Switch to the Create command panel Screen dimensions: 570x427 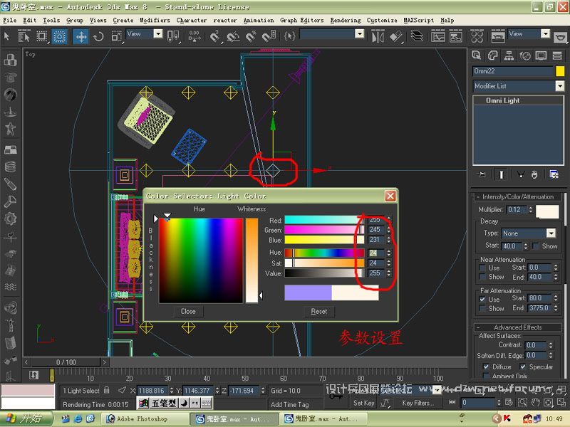tap(476, 56)
